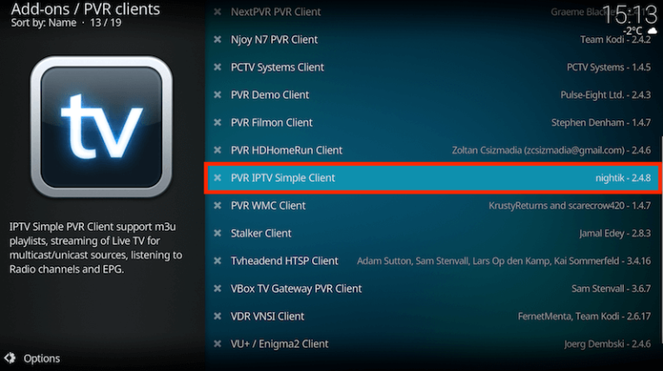Select VU+ / Enigma2 Client at the bottom
The width and height of the screenshot is (663, 371).
433,344
